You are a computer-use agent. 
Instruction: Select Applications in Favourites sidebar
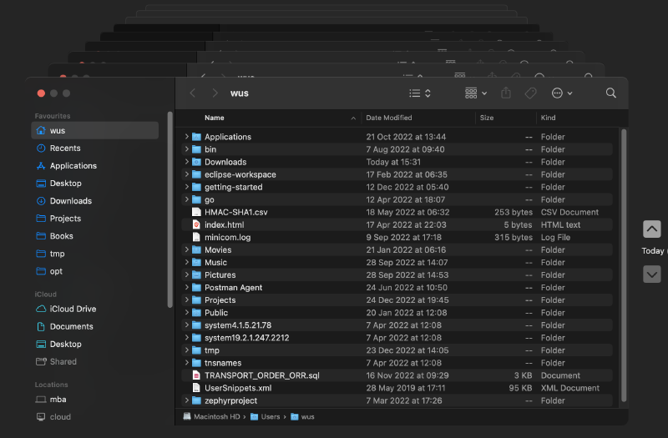tap(73, 166)
